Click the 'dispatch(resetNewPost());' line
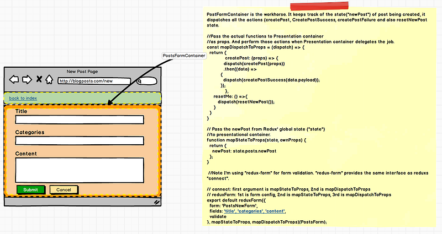Image resolution: width=442 pixels, height=234 pixels. point(246,102)
